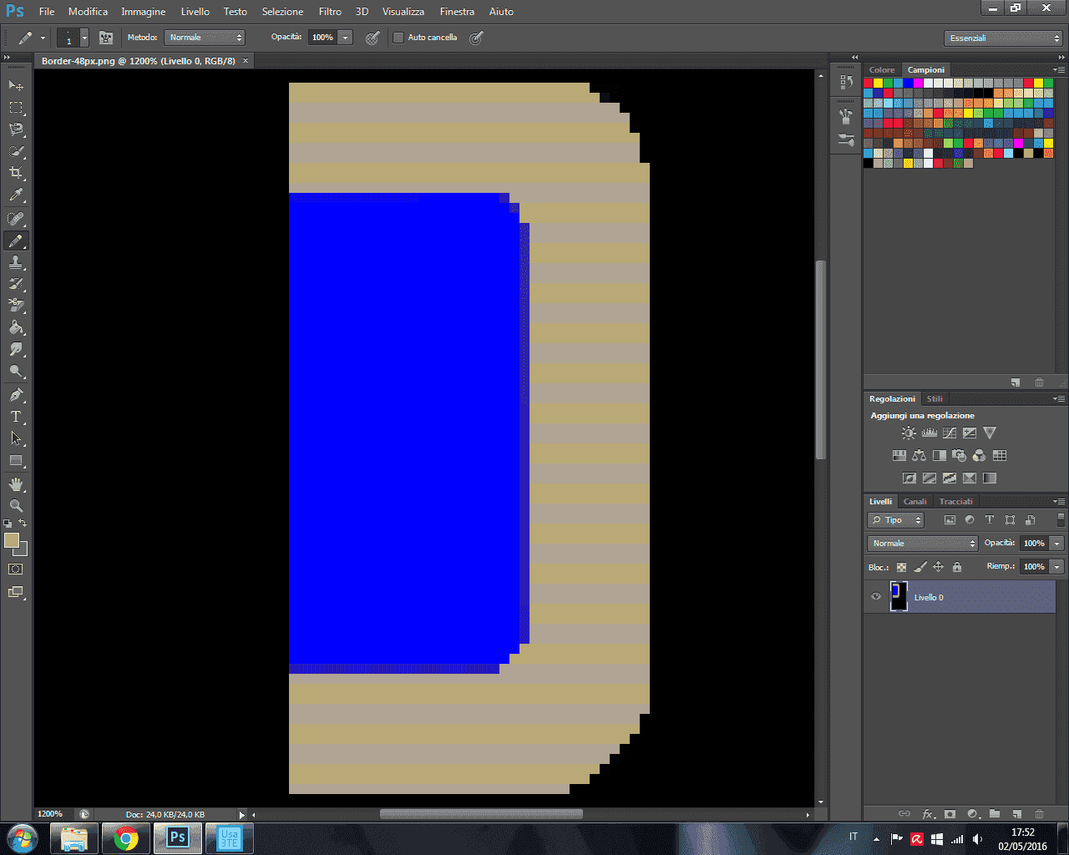Open the Riemp. fill dropdown arrow
Viewport: 1069px width, 855px height.
[1057, 567]
